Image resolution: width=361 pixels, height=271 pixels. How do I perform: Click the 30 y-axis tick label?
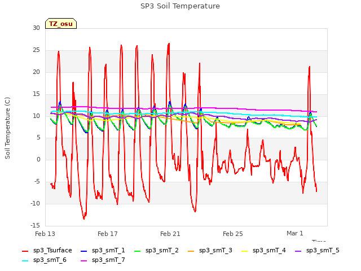(x=36, y=28)
